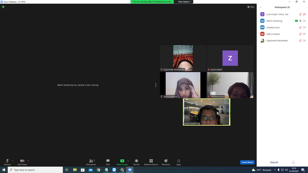Viewport: 308px width, 173px height.
Task: Click the MP avatar in participants list
Action: tap(262, 27)
